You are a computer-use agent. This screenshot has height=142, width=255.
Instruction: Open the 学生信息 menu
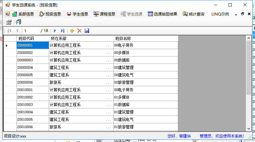point(77,14)
